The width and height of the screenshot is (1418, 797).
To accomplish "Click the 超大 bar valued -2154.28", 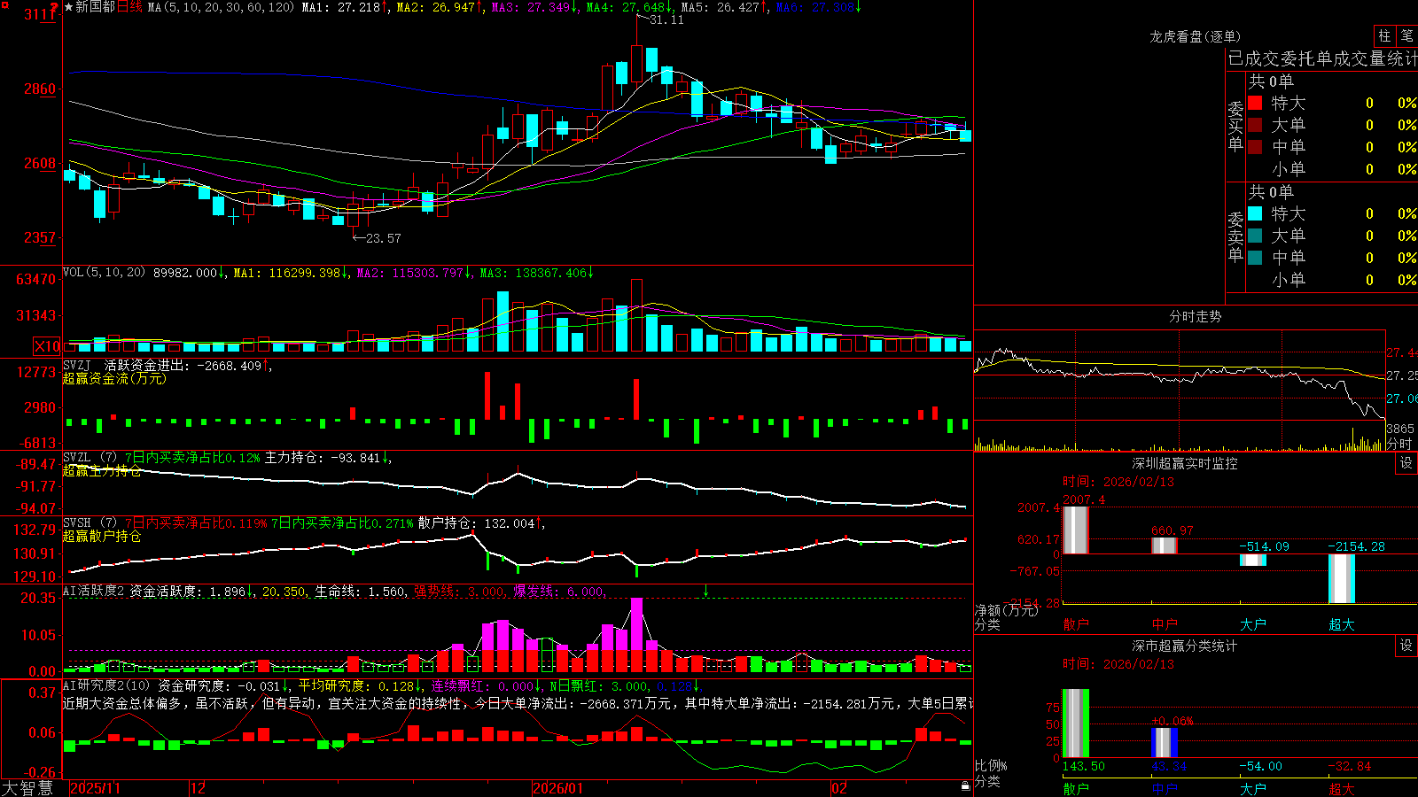I will tap(1341, 579).
